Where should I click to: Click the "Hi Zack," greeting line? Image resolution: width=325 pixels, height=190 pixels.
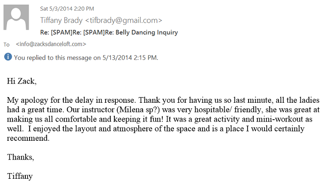click(22, 81)
